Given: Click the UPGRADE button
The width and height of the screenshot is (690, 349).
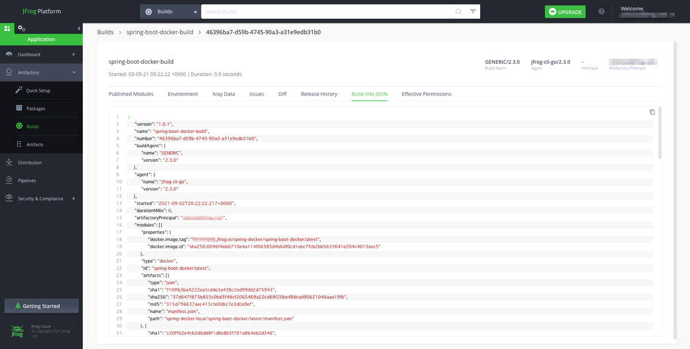Looking at the screenshot, I should tap(565, 11).
